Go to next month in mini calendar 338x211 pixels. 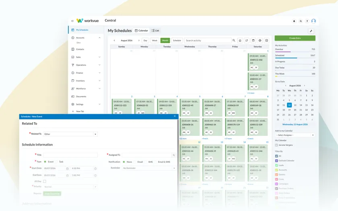point(304,86)
